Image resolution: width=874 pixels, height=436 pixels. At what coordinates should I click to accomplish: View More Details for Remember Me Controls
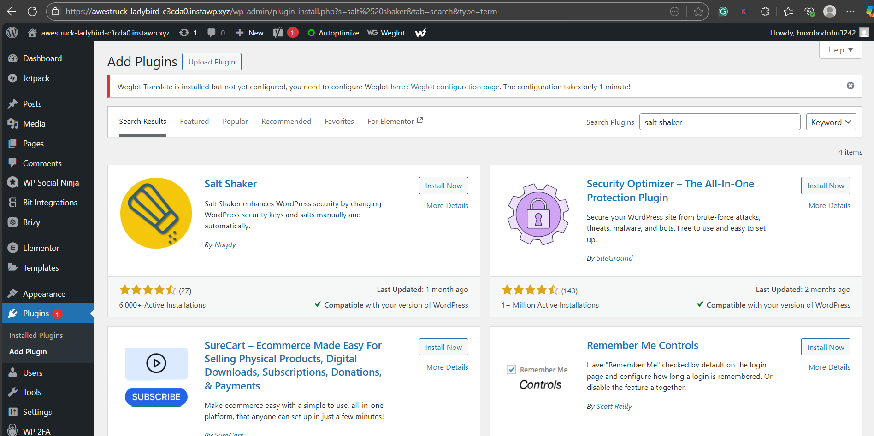tap(829, 367)
